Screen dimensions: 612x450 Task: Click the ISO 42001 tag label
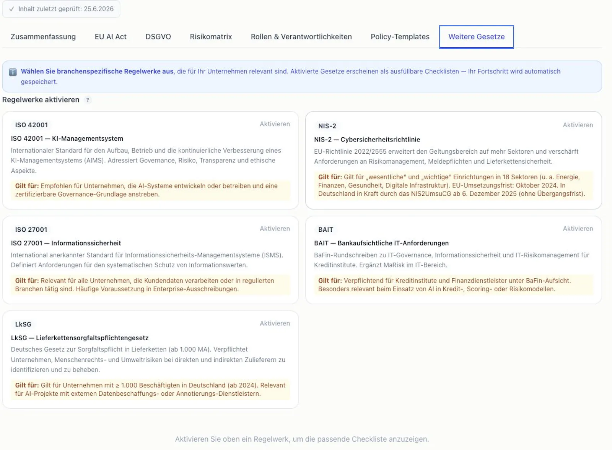point(31,125)
